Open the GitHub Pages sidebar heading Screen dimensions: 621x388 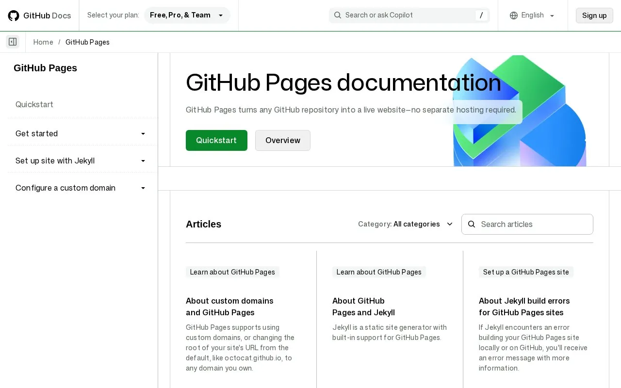point(46,68)
